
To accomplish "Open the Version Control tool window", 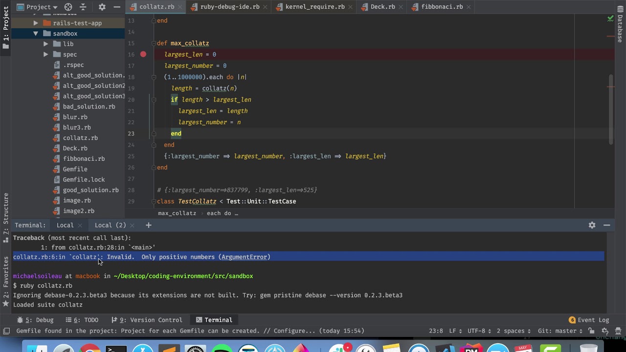I will tap(147, 320).
